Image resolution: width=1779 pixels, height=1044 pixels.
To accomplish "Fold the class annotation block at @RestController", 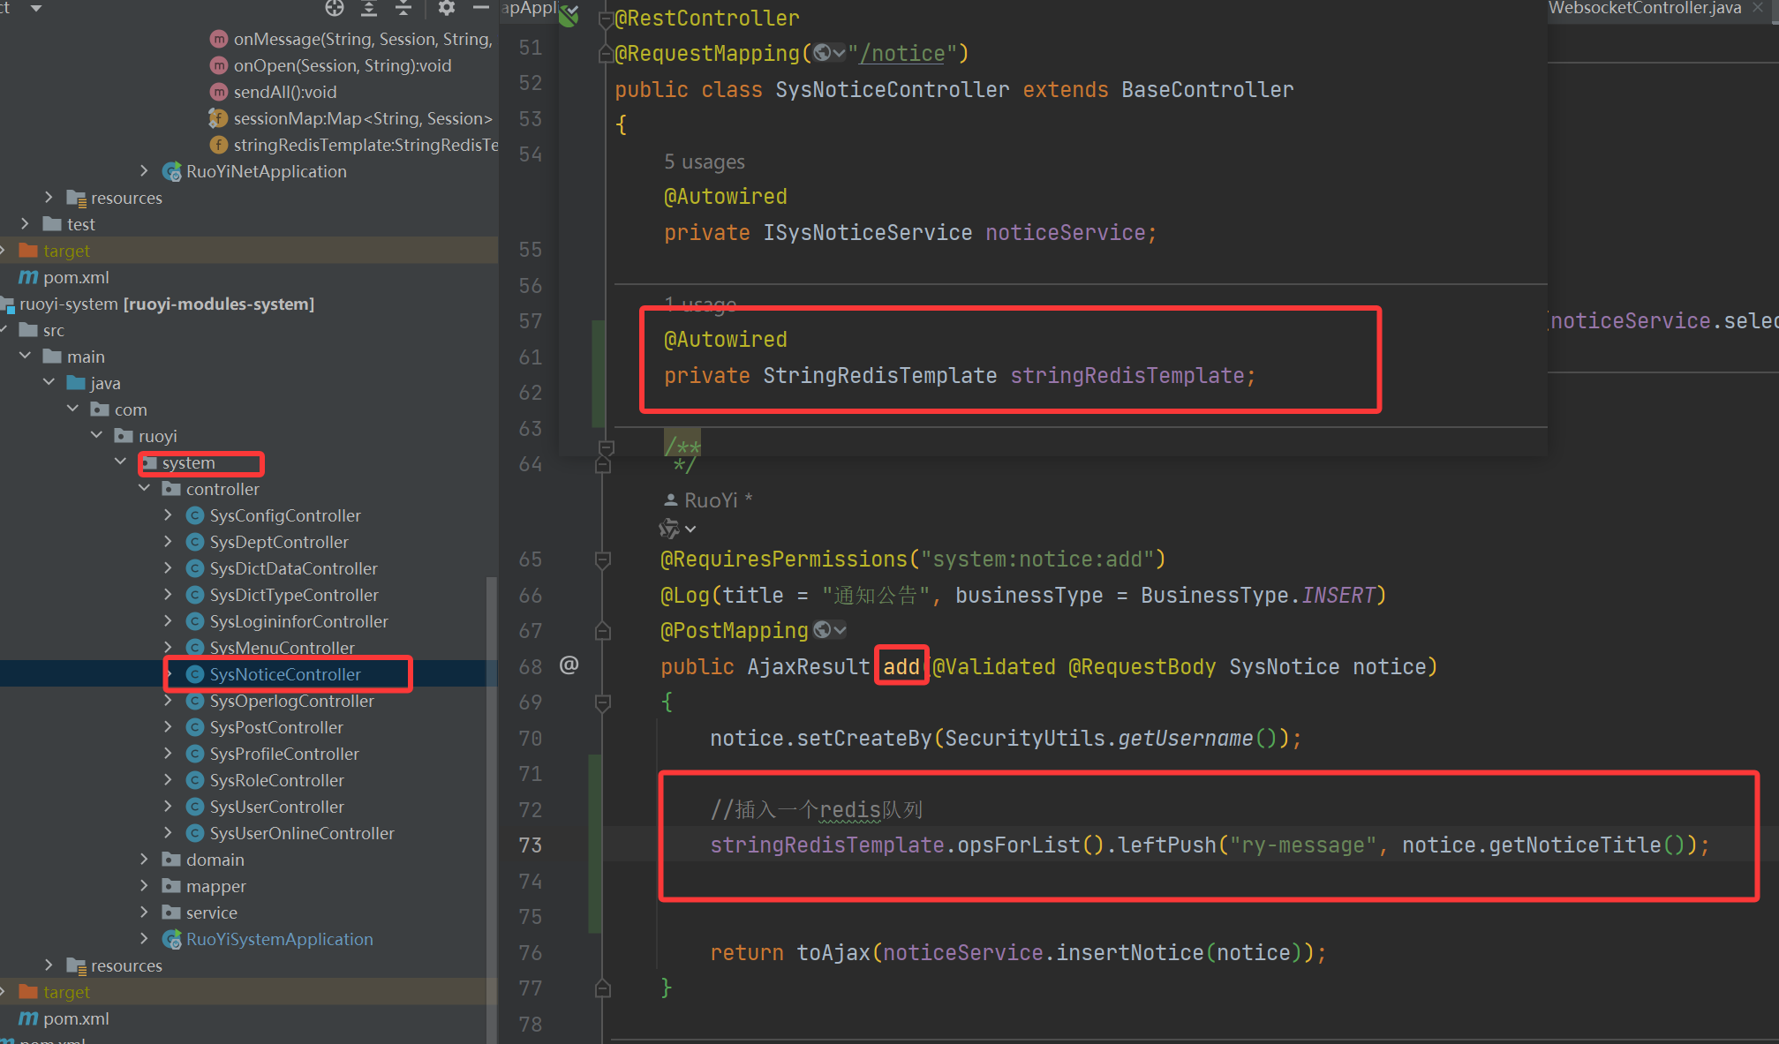I will coord(606,19).
